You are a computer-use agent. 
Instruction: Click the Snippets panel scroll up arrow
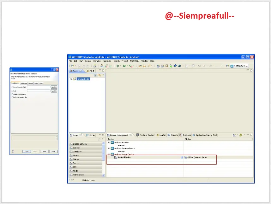(103, 143)
